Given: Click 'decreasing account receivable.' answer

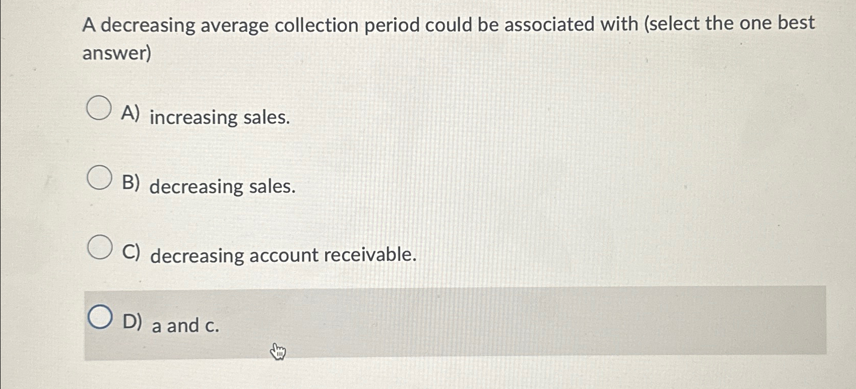Looking at the screenshot, I should 283,256.
